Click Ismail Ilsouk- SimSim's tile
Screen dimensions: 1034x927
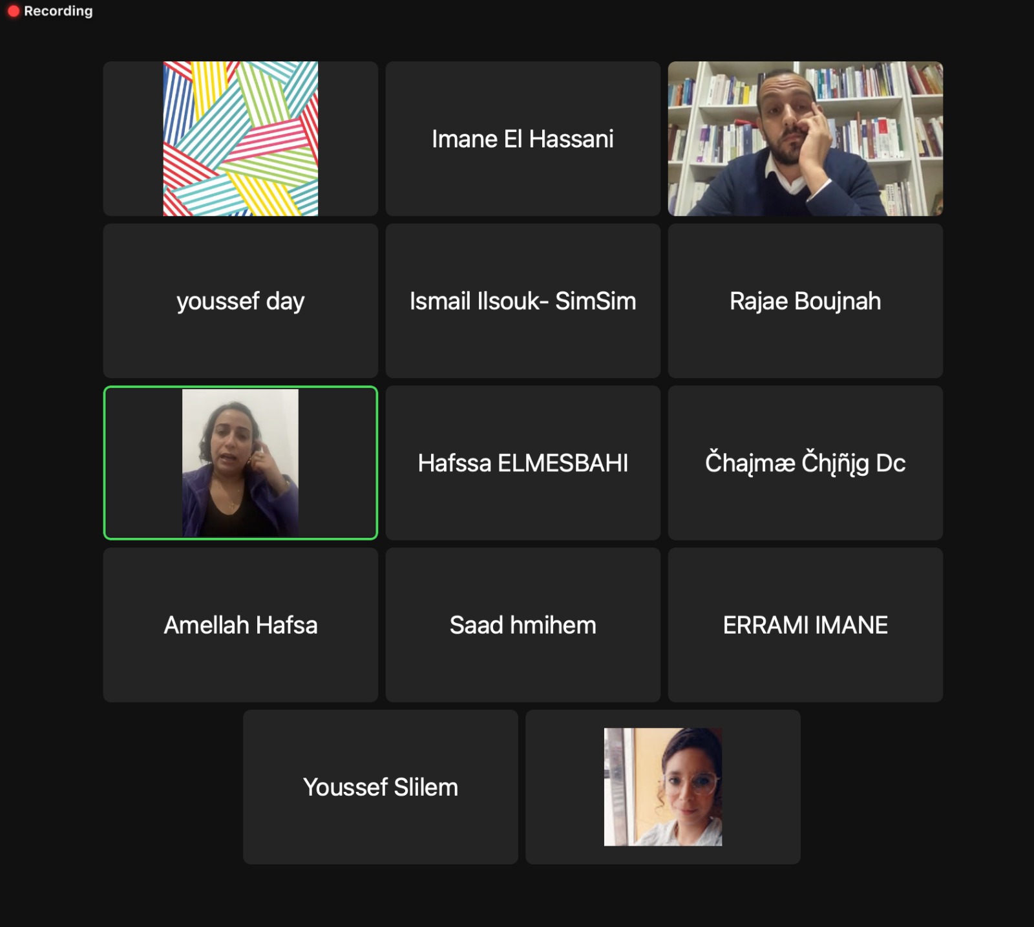pos(523,301)
